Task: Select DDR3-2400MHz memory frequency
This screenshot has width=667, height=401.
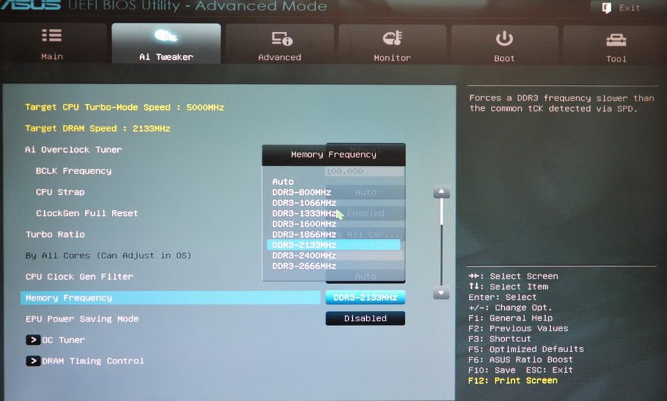Action: click(304, 256)
